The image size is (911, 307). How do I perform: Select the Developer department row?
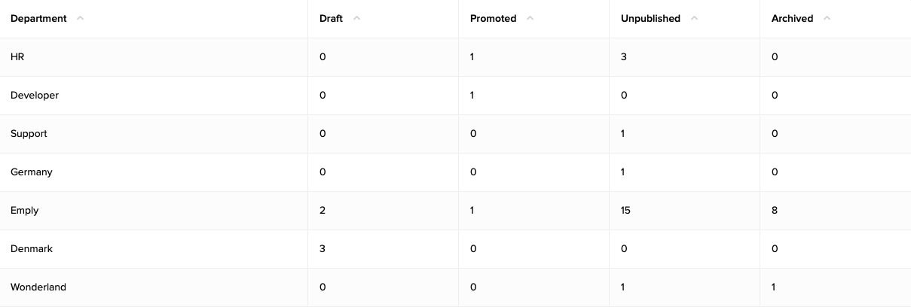tap(35, 96)
